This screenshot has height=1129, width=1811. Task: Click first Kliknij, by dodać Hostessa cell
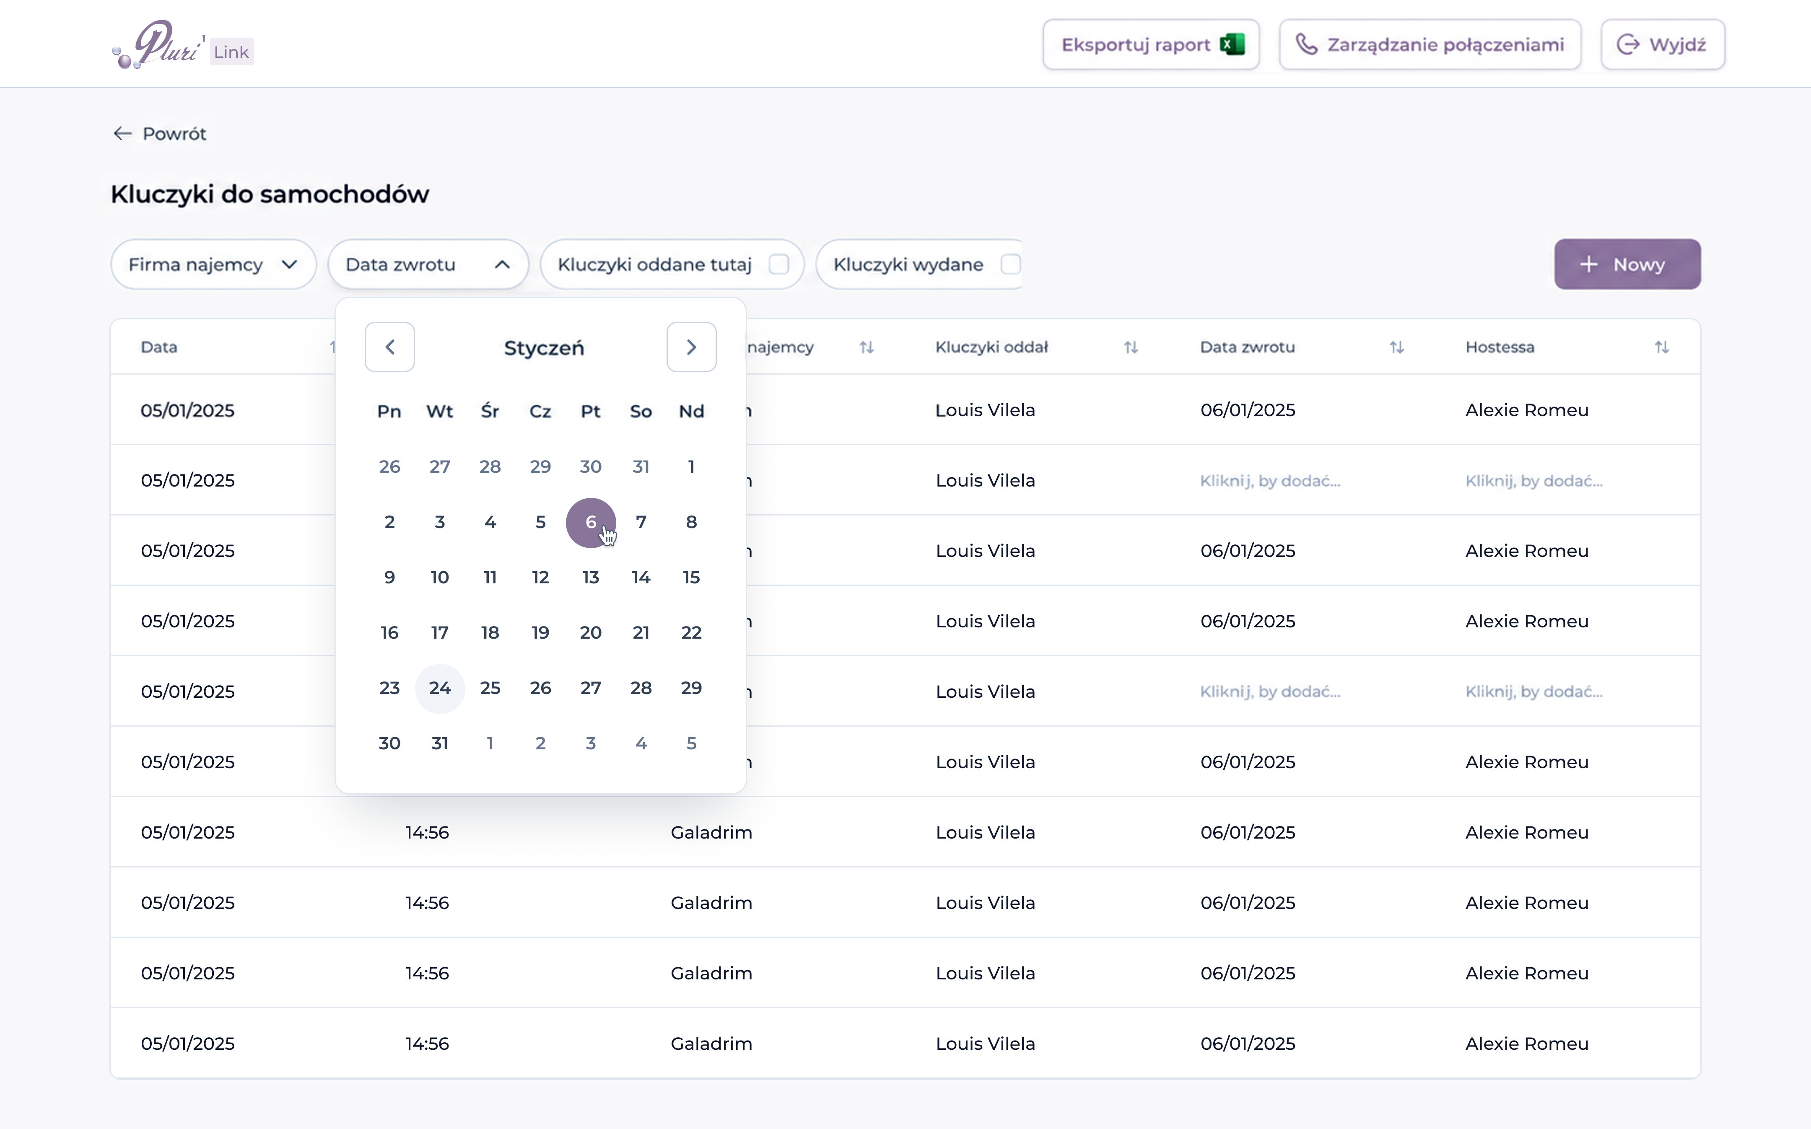click(1534, 481)
